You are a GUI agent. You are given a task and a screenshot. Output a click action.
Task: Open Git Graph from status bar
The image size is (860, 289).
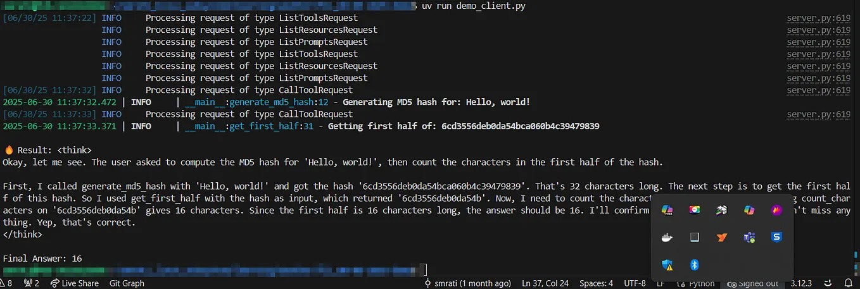127,283
